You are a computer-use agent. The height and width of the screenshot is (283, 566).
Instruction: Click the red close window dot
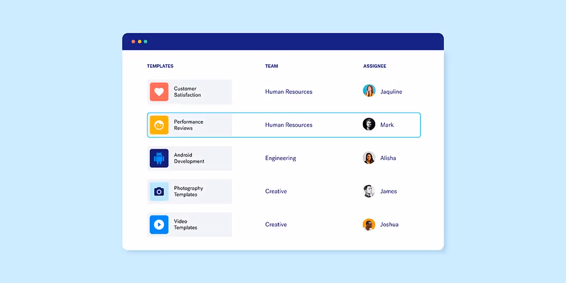(133, 42)
